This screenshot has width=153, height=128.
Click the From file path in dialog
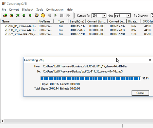[x=85, y=66]
